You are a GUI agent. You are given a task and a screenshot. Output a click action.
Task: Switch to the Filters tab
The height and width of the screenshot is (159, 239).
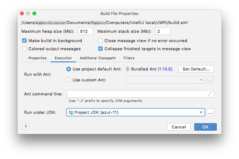[129, 58]
